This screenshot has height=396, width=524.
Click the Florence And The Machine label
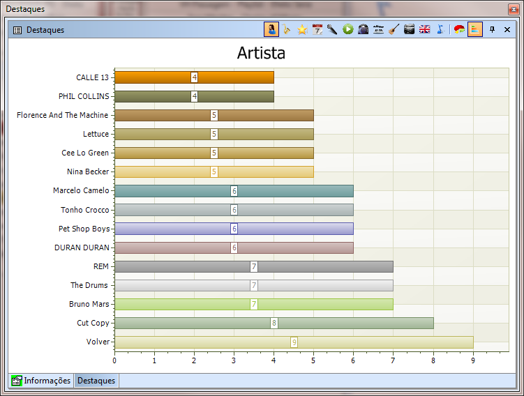(x=63, y=115)
